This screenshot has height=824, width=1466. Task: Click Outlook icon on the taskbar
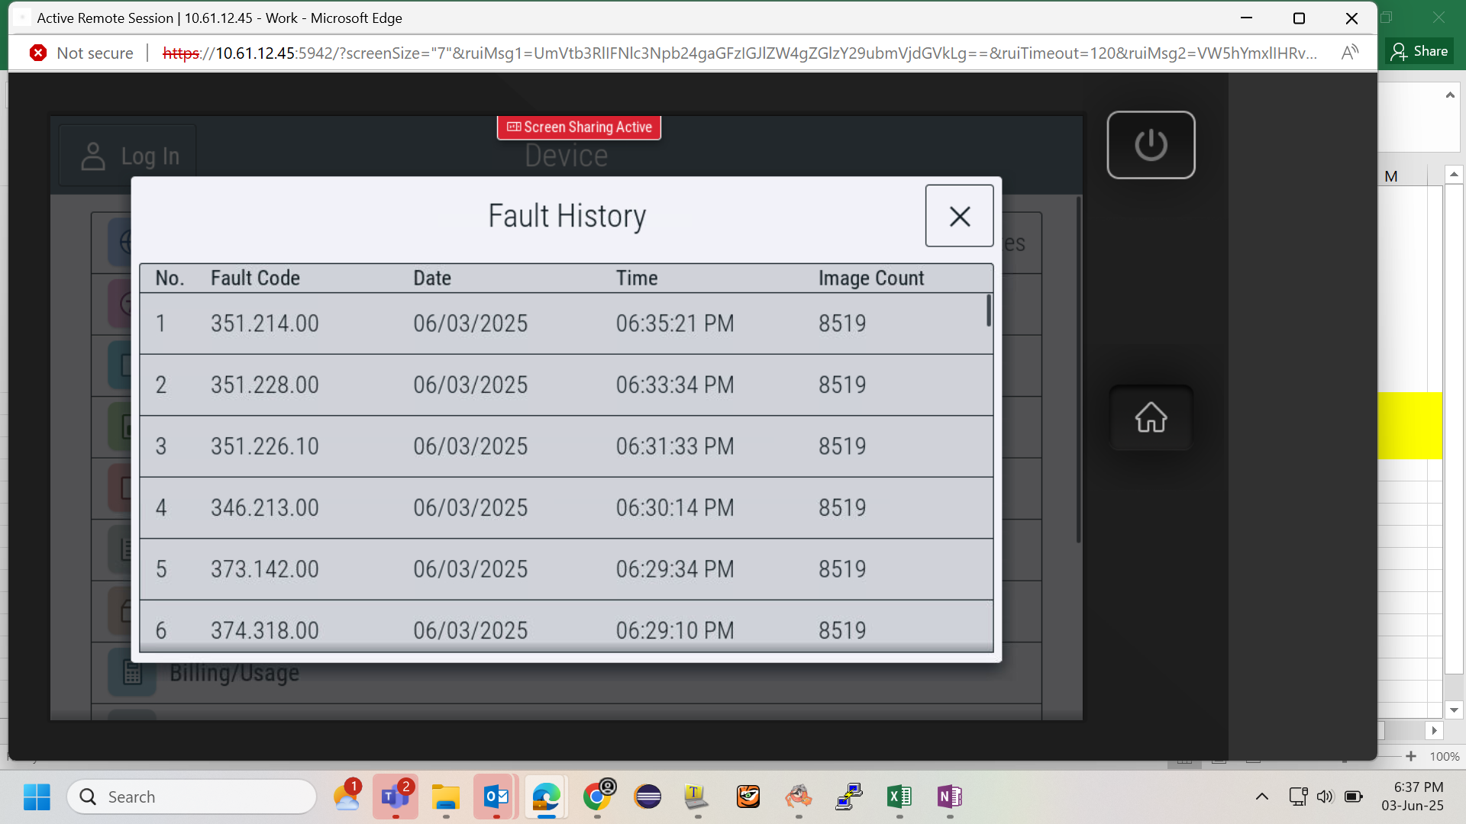pyautogui.click(x=496, y=797)
